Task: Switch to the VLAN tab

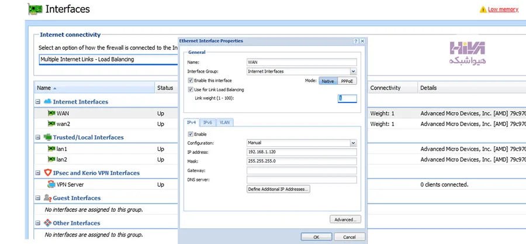Action: [x=224, y=122]
